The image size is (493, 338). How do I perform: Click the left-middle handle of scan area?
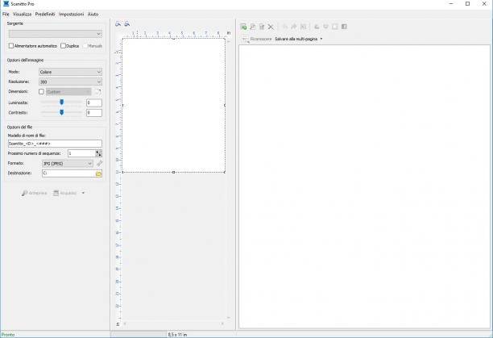122,105
